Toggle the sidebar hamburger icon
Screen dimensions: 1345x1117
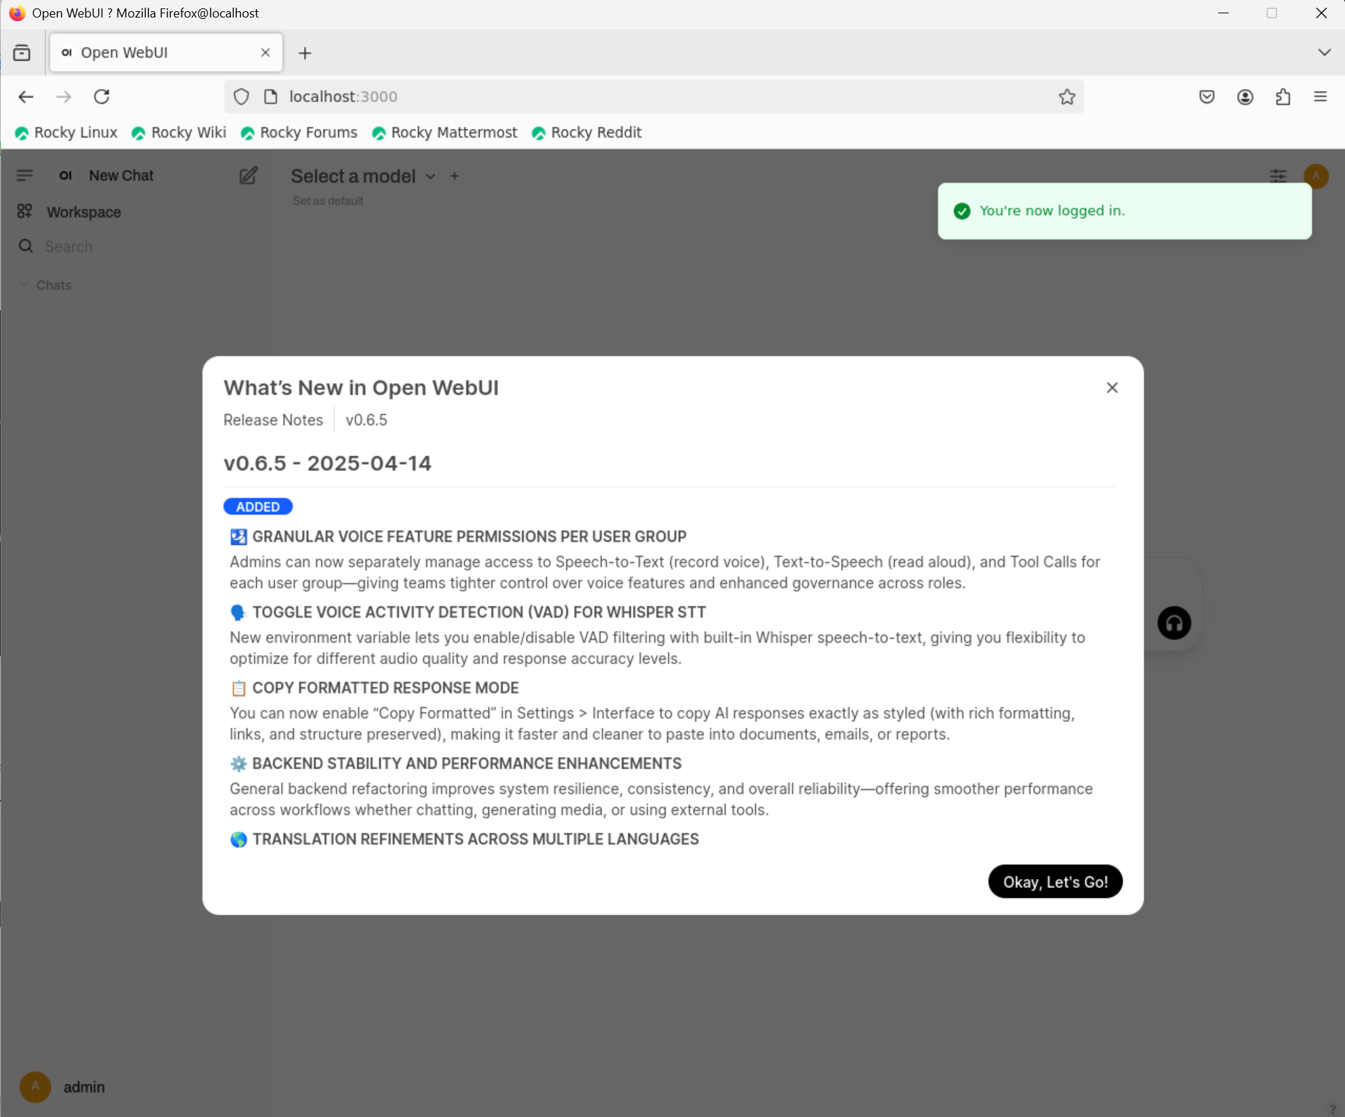click(x=25, y=175)
